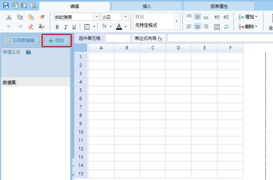
Task: Select row 1 header
Action: pos(80,57)
